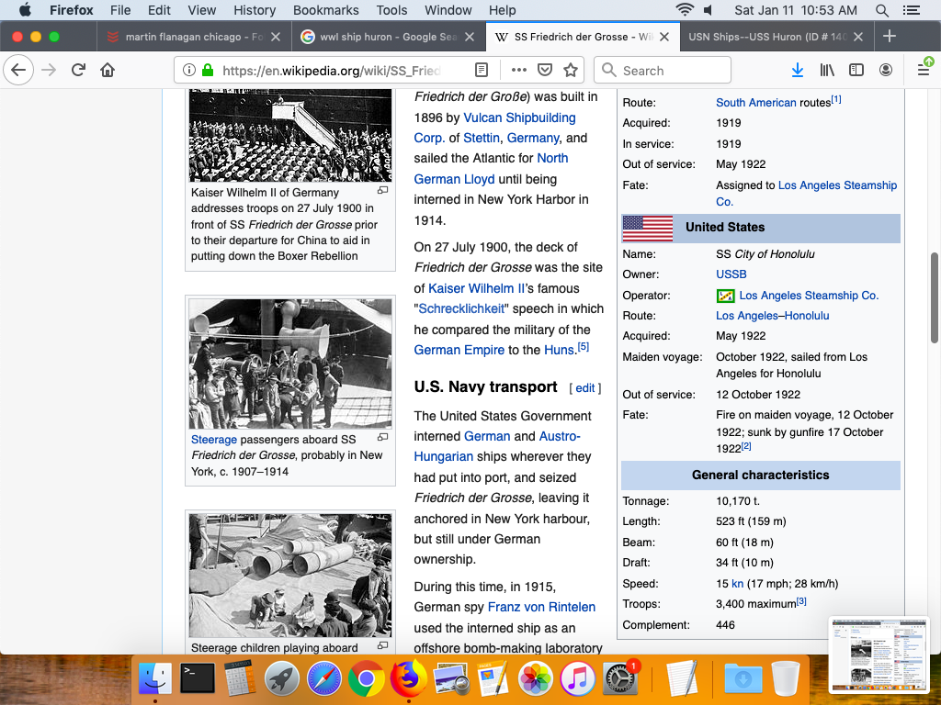Go to the Firefox home page

pos(108,70)
